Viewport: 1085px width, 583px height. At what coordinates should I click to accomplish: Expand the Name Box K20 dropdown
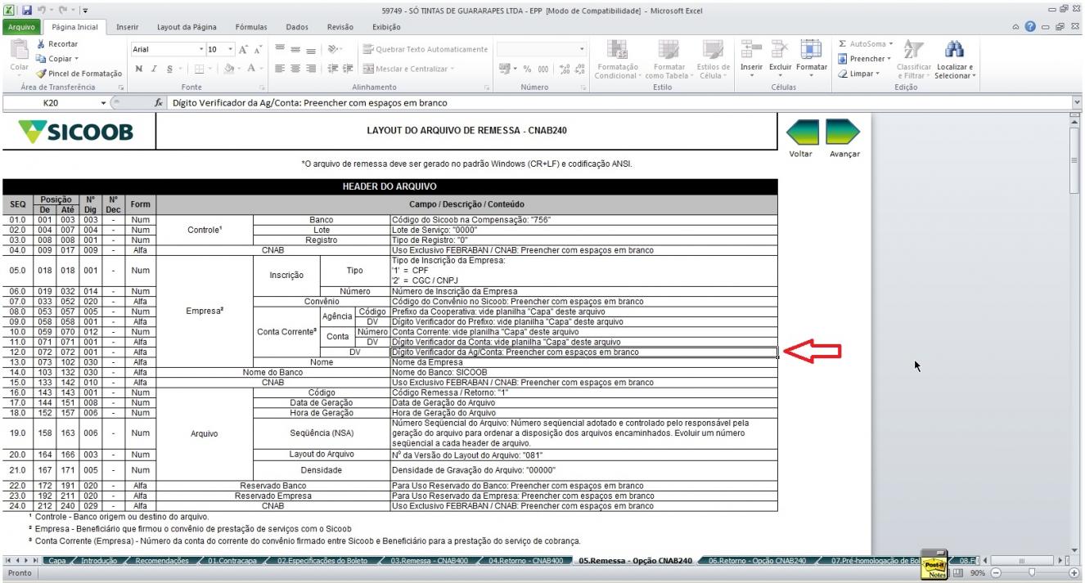click(x=103, y=104)
